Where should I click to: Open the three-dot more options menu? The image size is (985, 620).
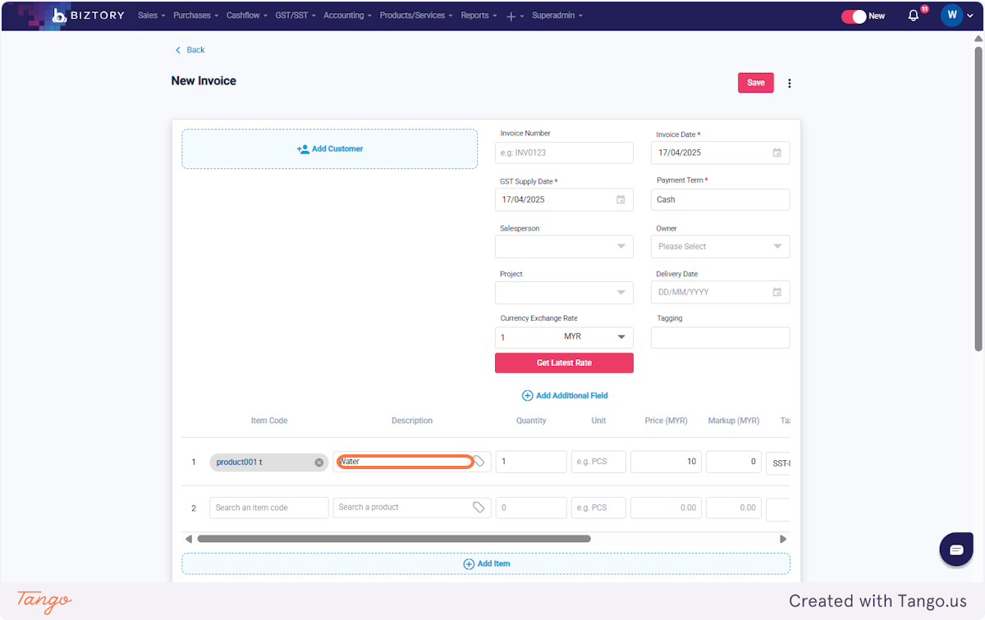pyautogui.click(x=790, y=83)
